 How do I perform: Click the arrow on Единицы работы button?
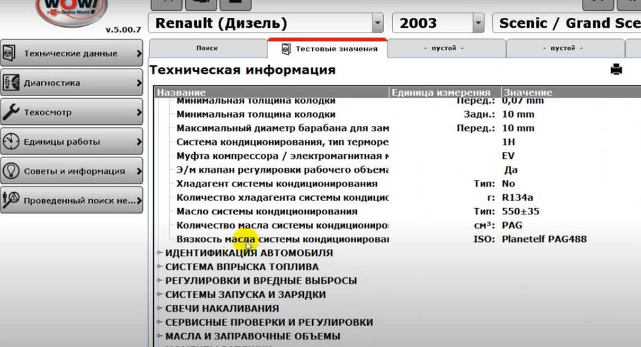pos(139,141)
